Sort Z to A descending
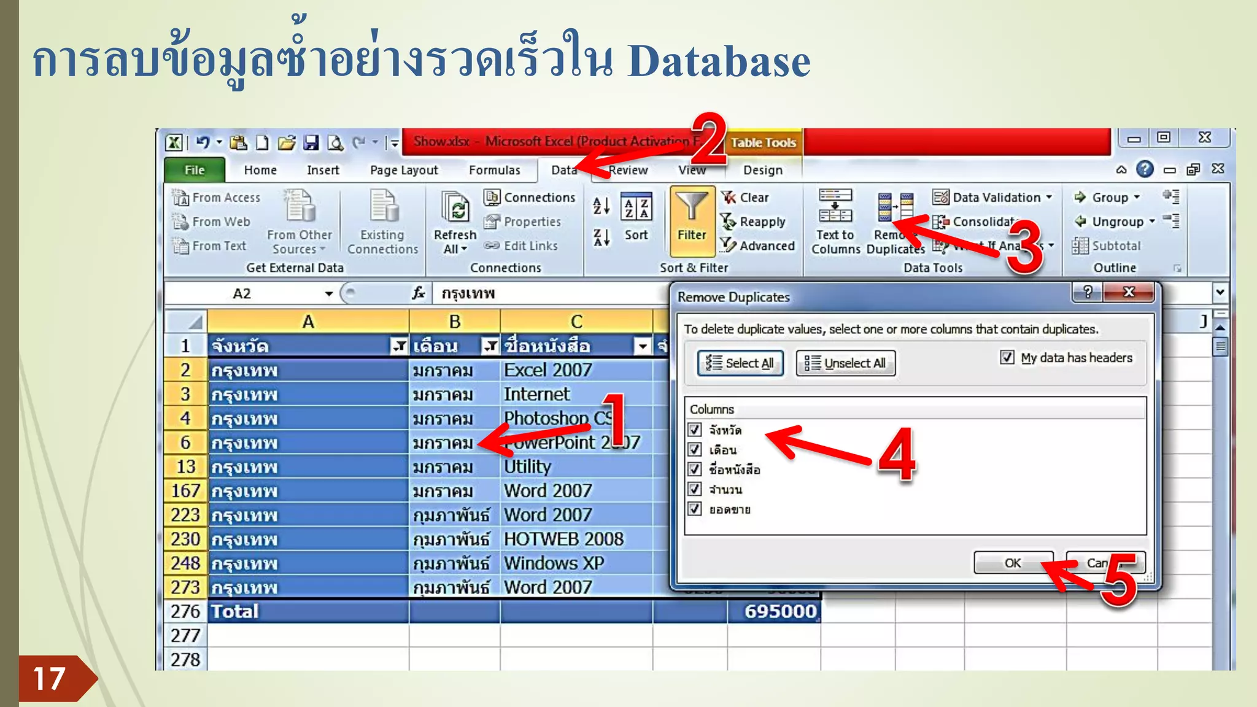Image resolution: width=1257 pixels, height=707 pixels. (x=601, y=238)
